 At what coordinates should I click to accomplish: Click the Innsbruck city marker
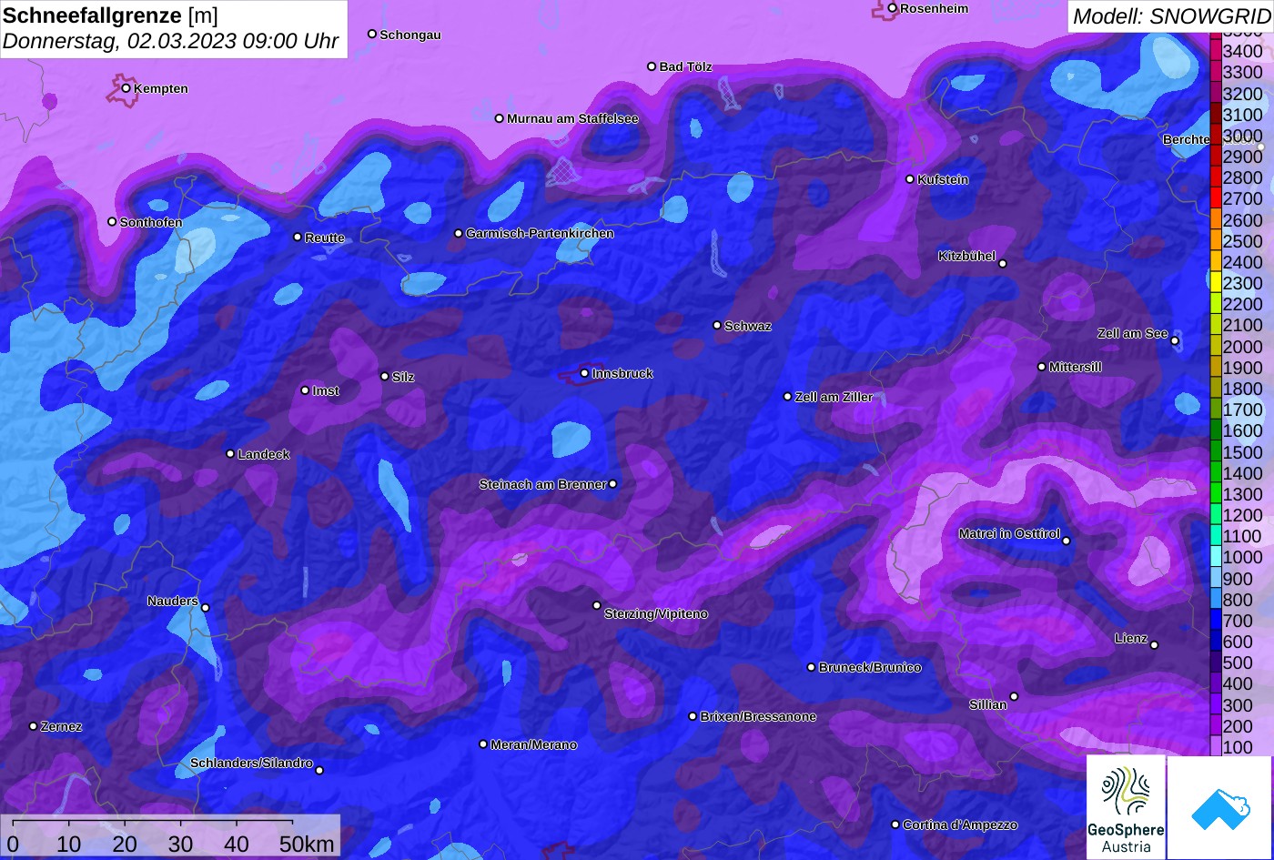click(x=584, y=373)
